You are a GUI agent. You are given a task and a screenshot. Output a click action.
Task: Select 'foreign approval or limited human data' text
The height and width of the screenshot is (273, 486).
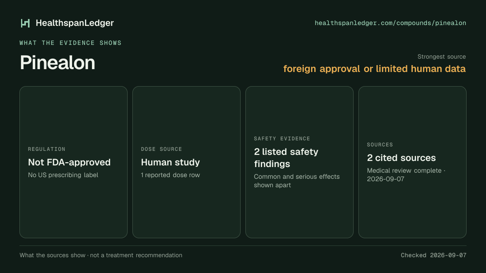375,69
